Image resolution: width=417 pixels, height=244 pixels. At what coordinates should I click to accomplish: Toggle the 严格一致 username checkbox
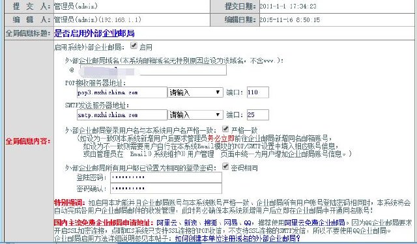(225, 129)
